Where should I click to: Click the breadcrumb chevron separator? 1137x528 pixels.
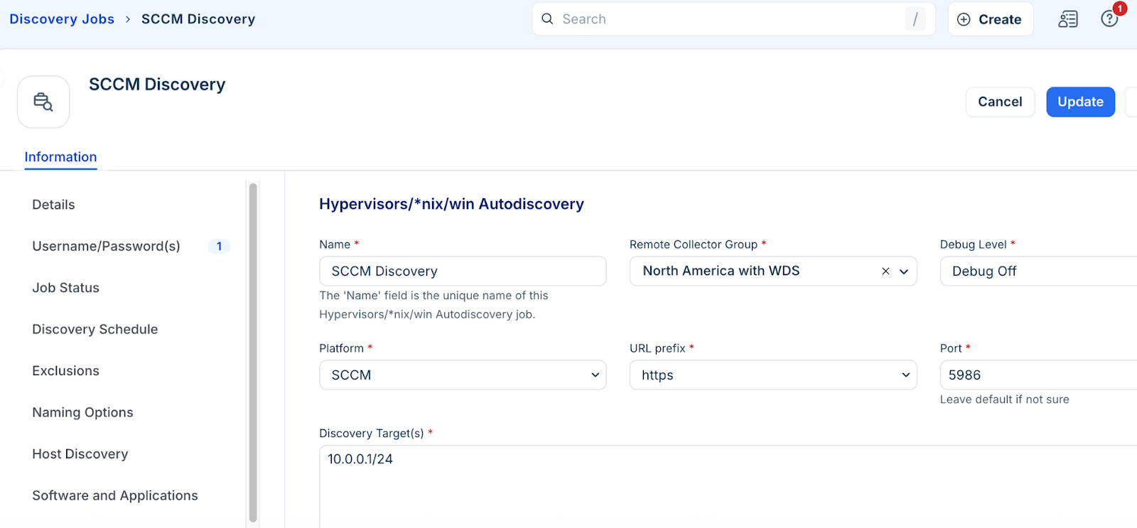pos(128,19)
